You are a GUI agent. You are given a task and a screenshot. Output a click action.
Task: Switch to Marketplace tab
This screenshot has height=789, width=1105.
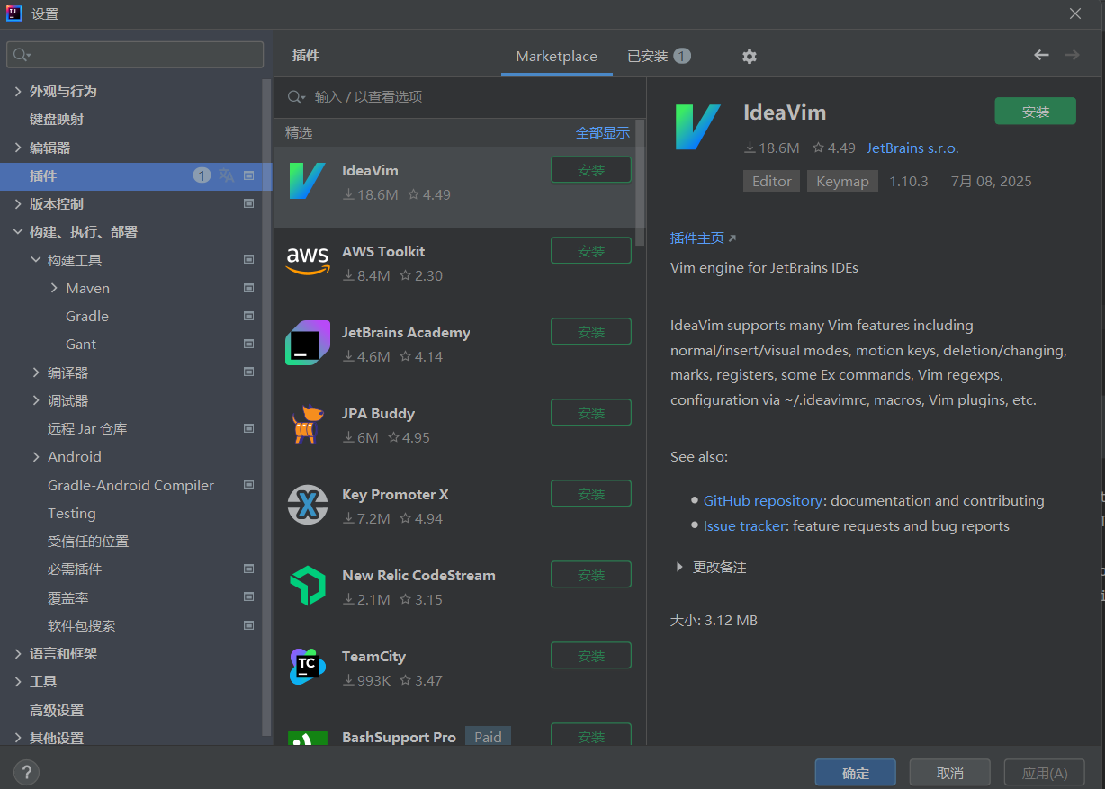556,56
